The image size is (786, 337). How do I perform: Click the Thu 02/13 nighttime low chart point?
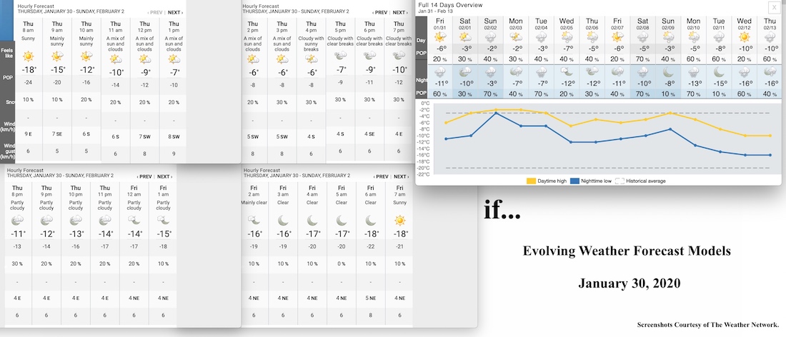(770, 155)
